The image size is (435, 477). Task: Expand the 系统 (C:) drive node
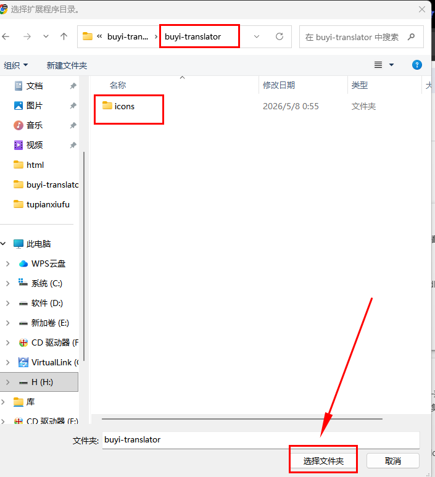(x=8, y=283)
